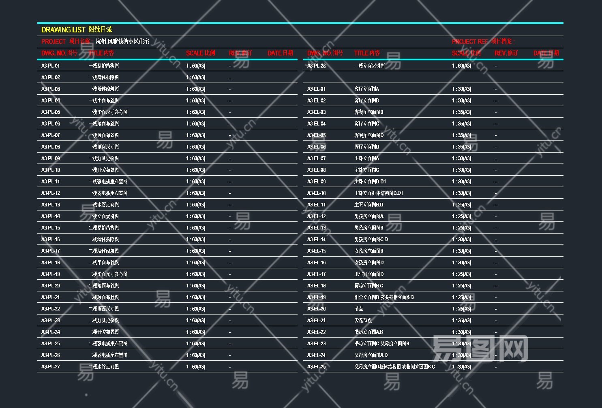Image resolution: width=602 pixels, height=408 pixels.
Task: Select drawing number "A3-EL-14"
Action: click(317, 240)
